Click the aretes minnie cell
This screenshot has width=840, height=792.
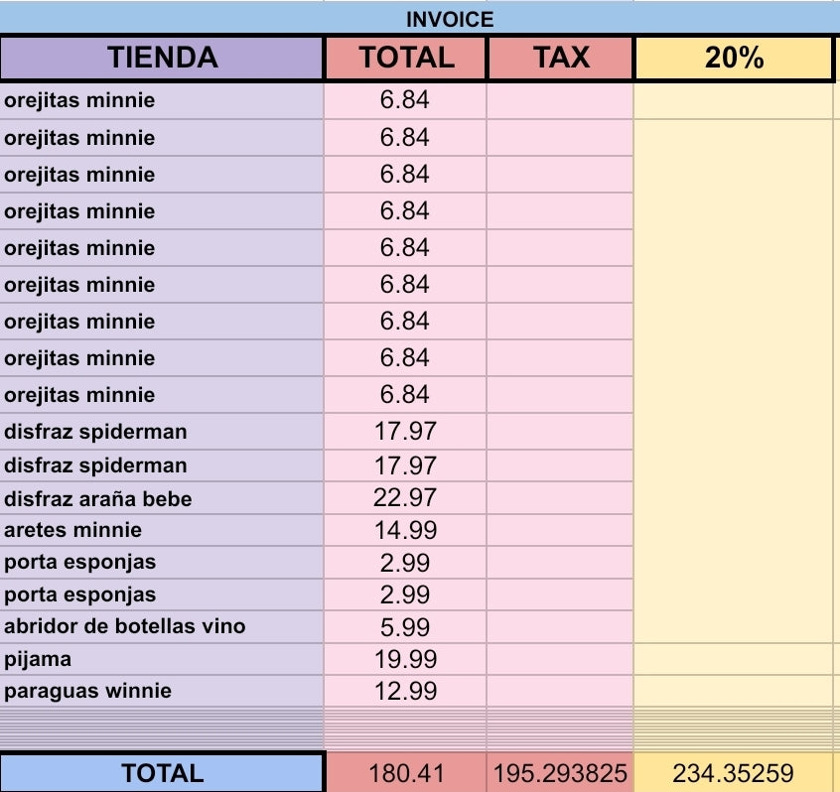163,530
